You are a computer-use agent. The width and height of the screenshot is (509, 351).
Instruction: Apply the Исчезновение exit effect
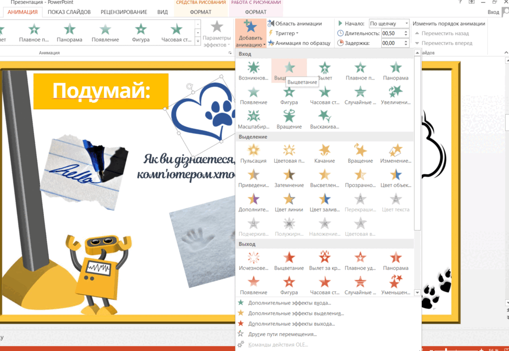pos(253,261)
